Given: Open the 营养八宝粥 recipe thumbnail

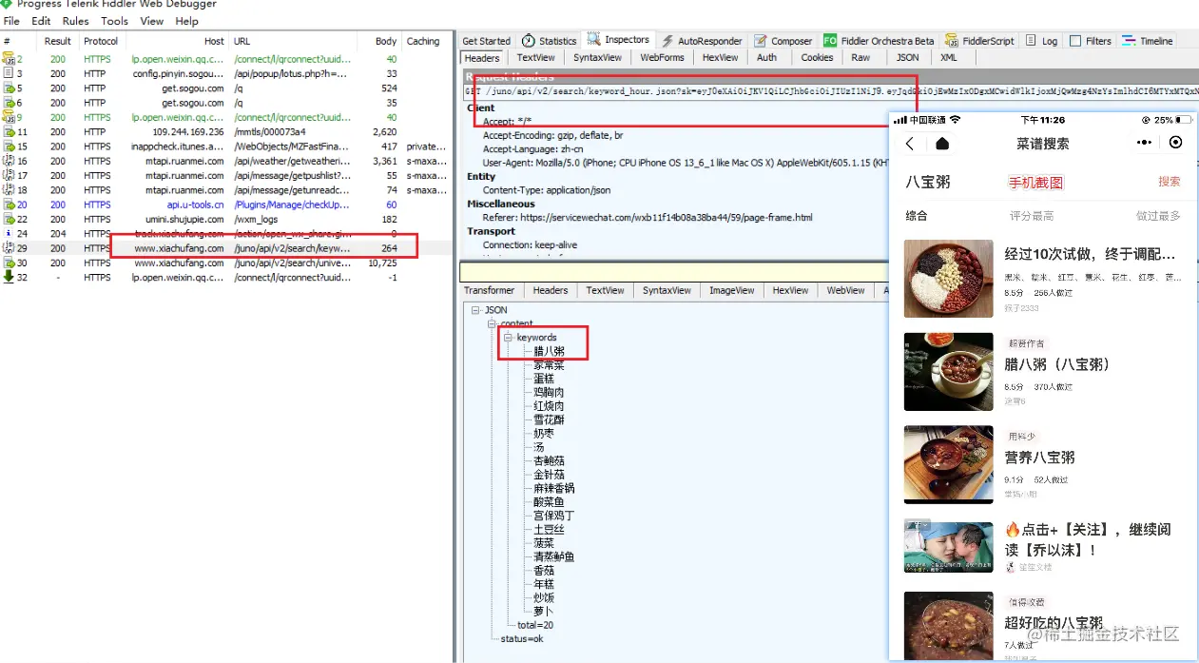Looking at the screenshot, I should click(x=949, y=464).
